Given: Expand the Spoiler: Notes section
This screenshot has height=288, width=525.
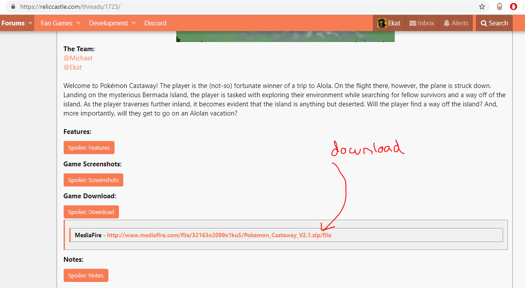Looking at the screenshot, I should point(86,275).
